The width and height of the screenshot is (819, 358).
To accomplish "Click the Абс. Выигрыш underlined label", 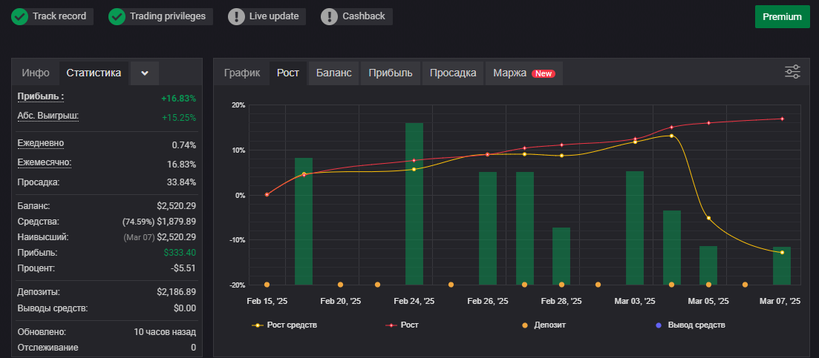I will pos(48,116).
